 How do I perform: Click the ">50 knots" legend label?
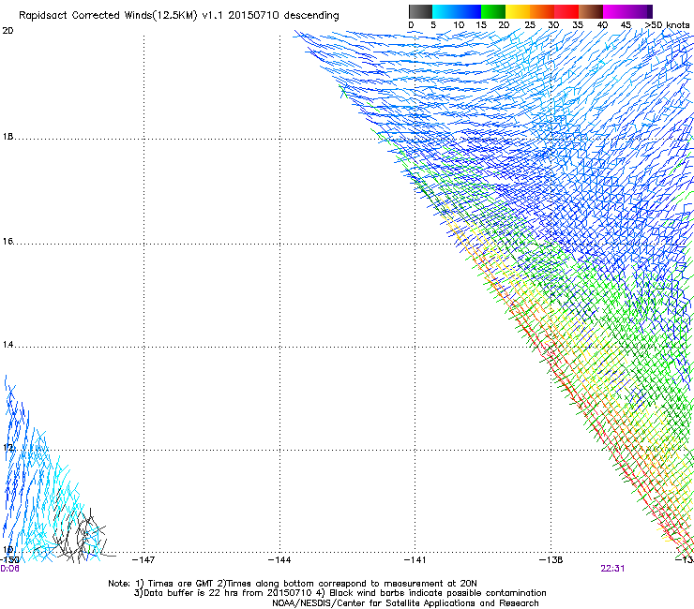click(667, 25)
